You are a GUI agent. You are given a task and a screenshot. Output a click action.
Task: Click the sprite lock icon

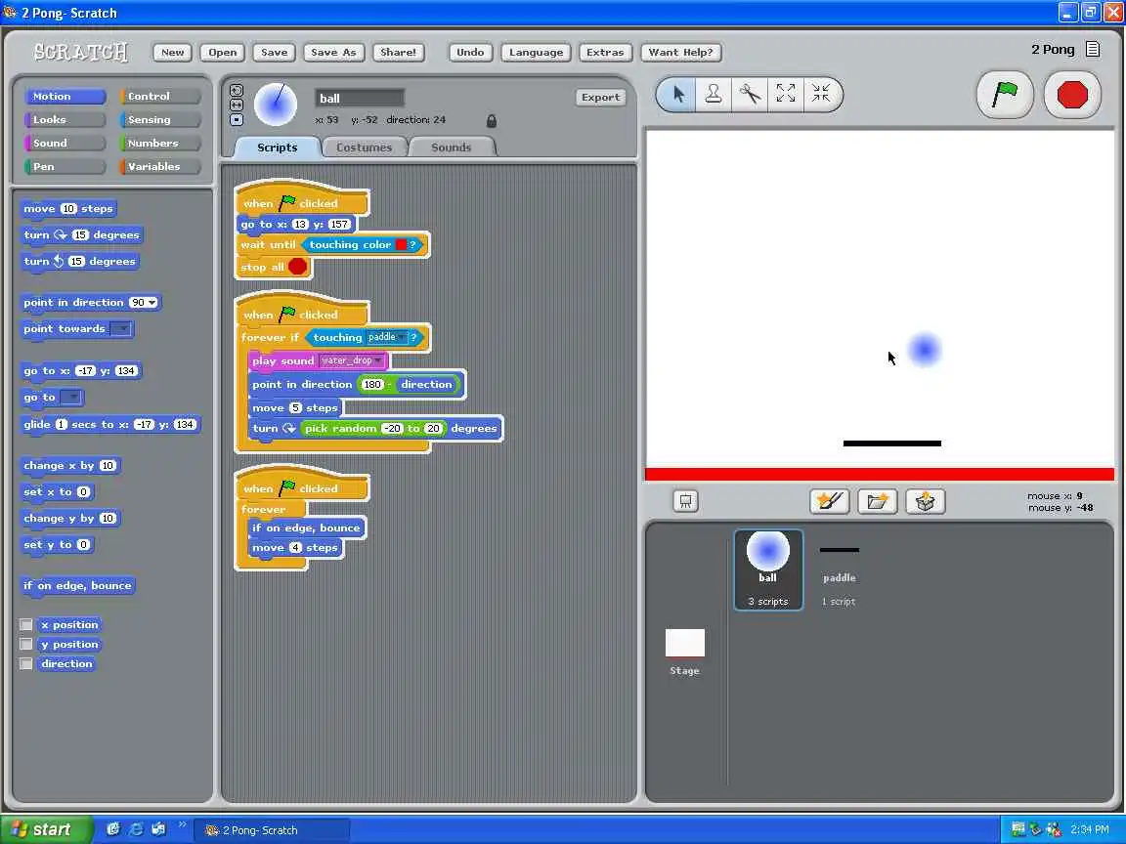click(492, 120)
